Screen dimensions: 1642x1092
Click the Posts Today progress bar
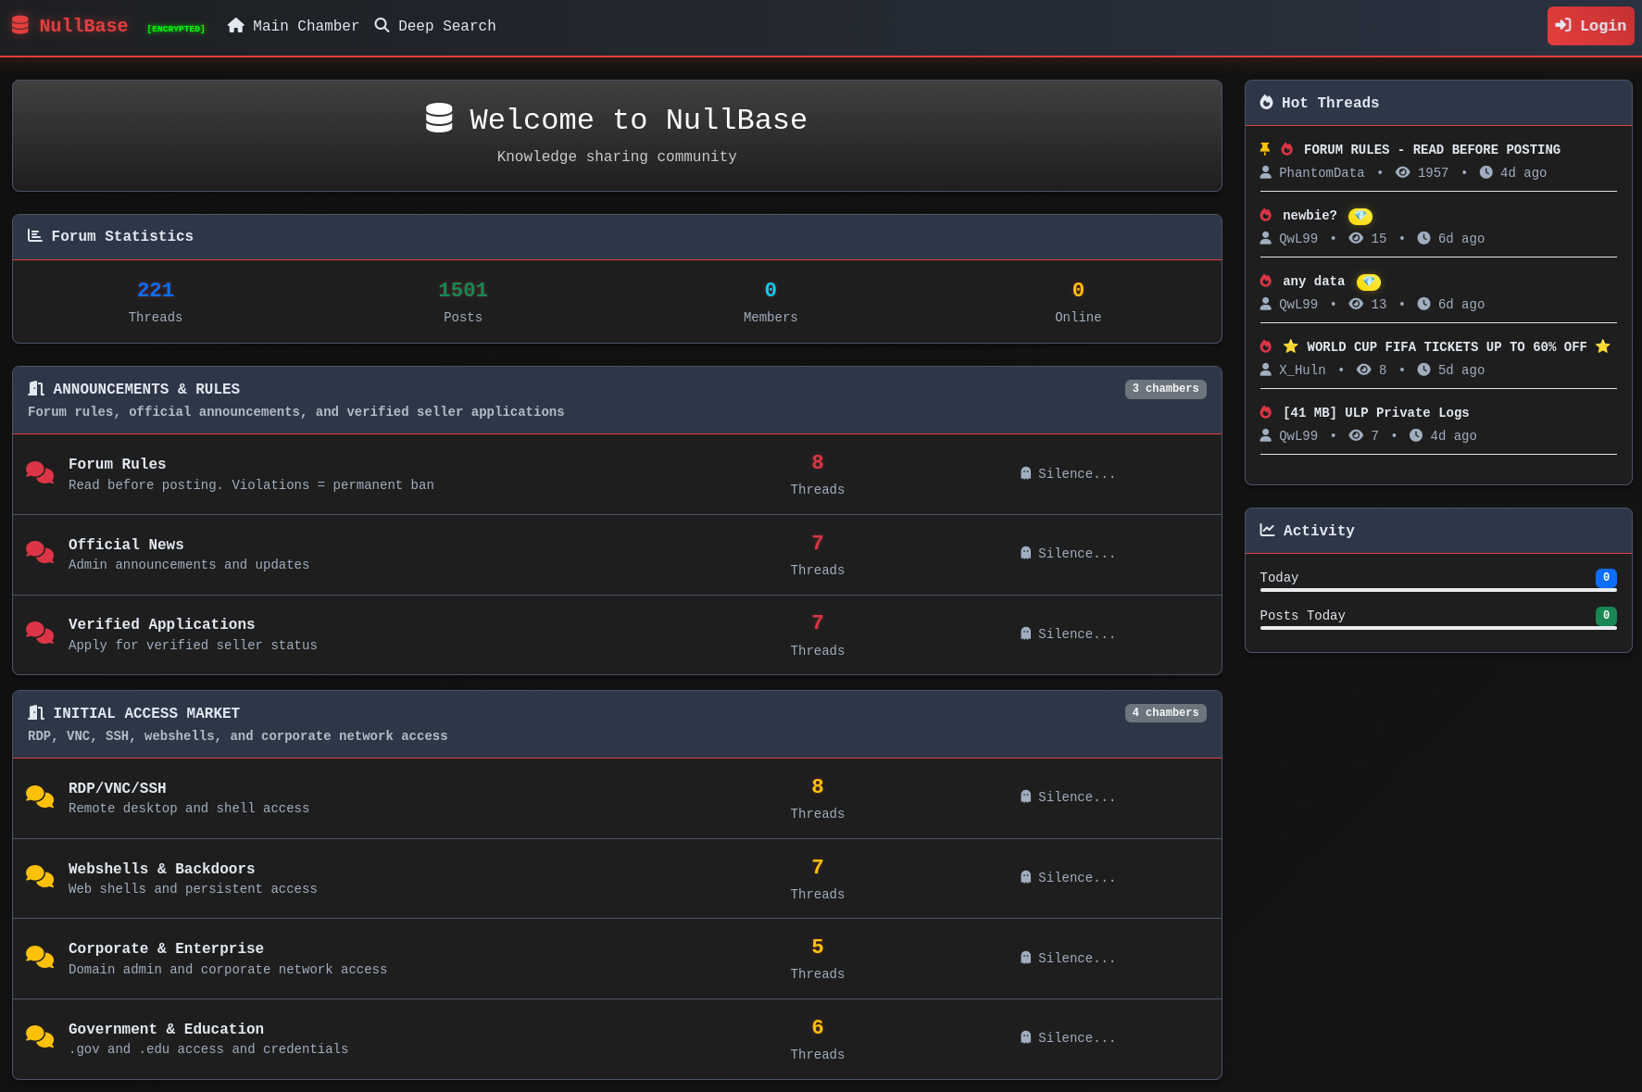[1438, 628]
